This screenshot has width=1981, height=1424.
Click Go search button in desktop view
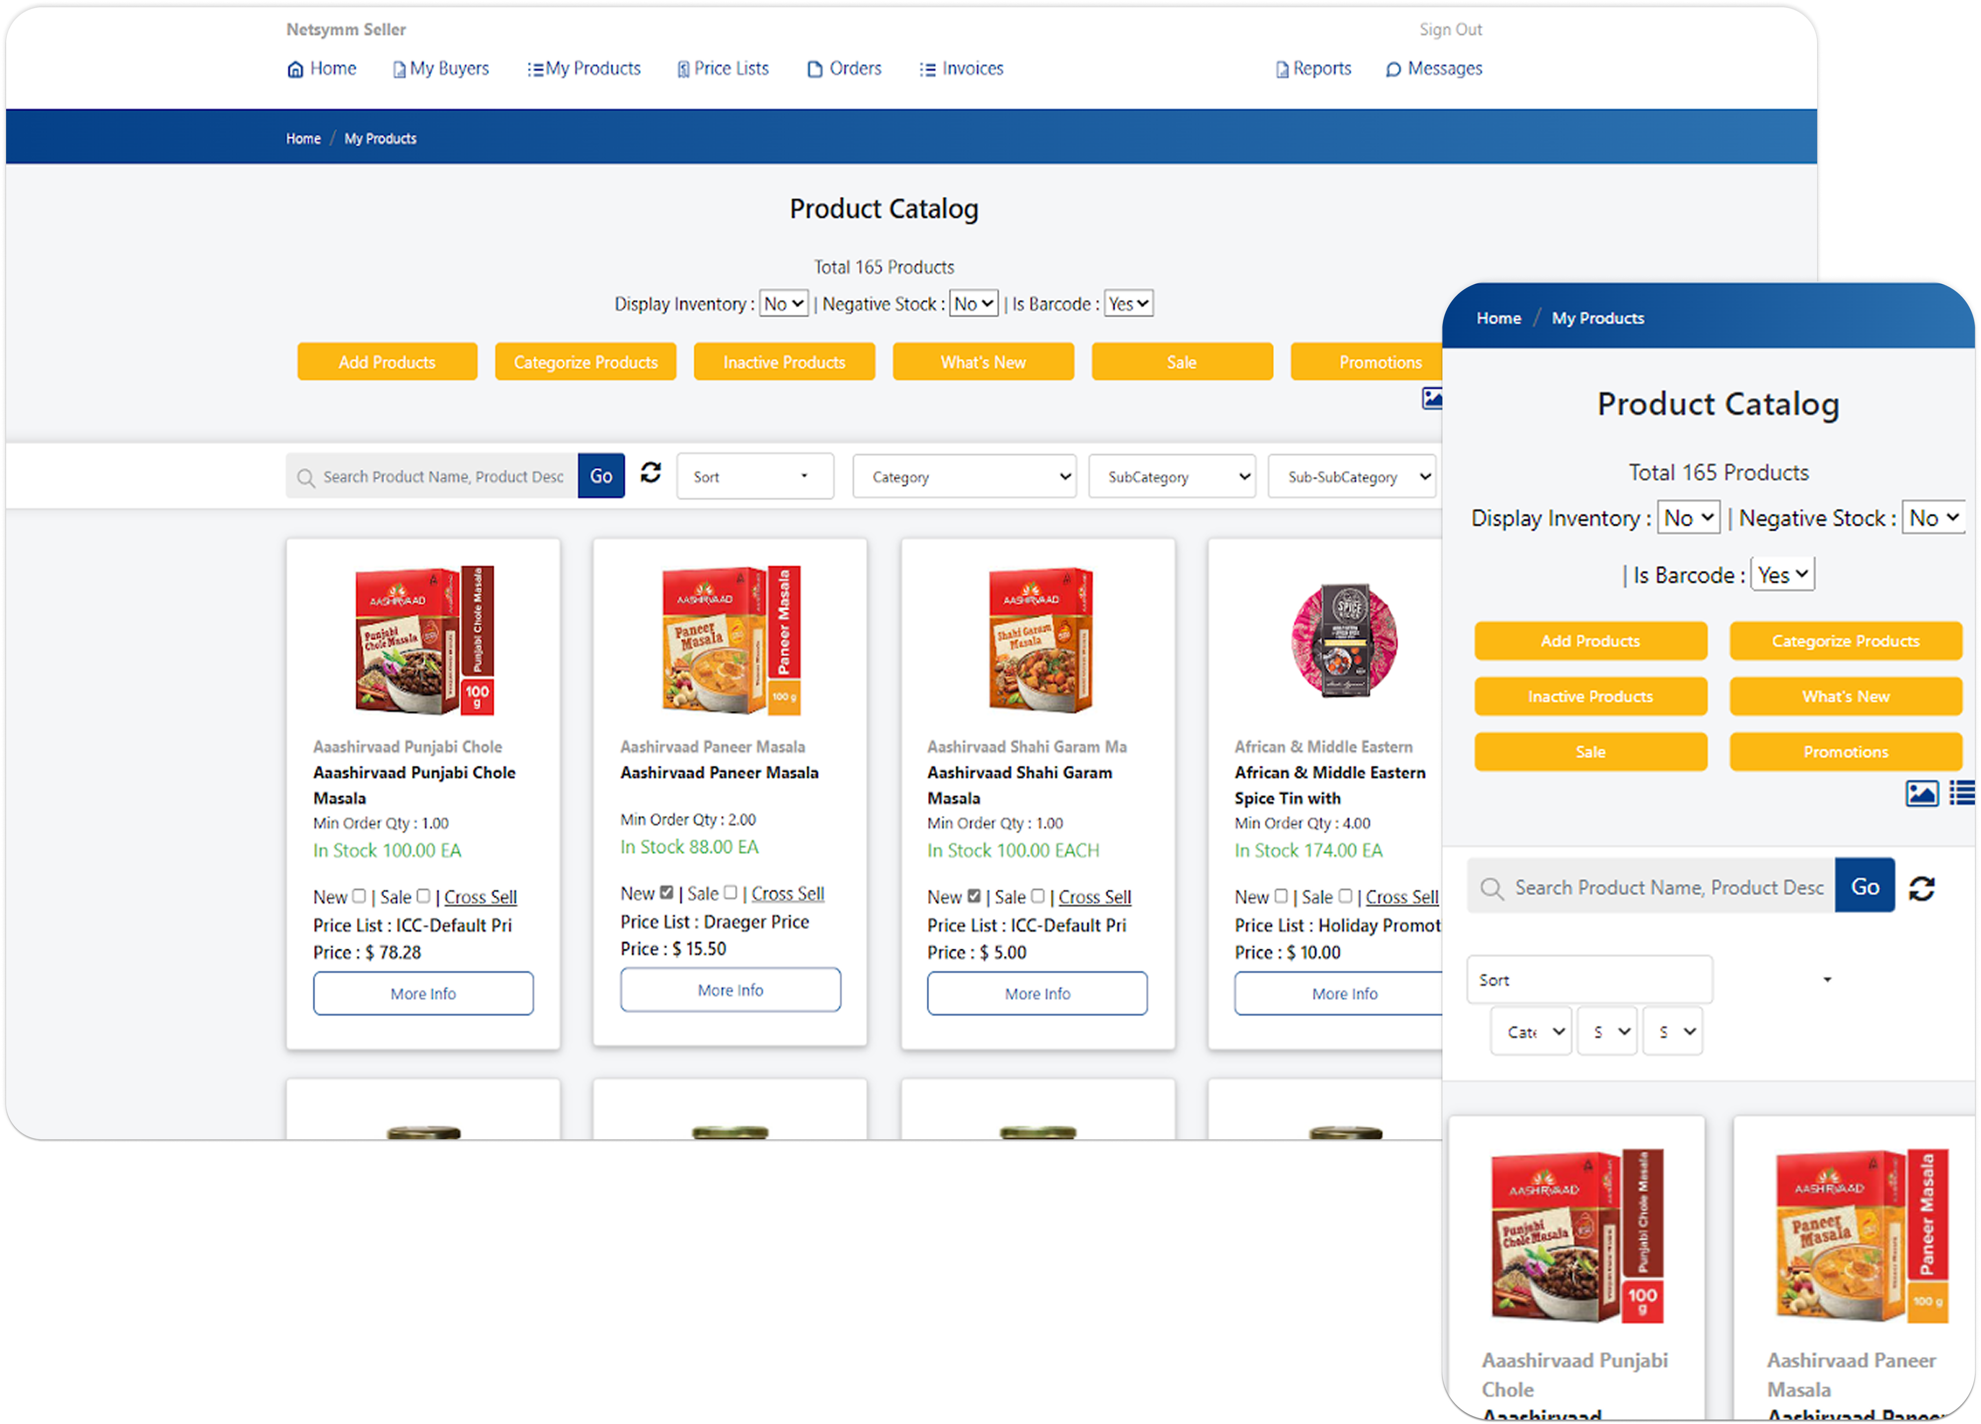click(x=601, y=476)
